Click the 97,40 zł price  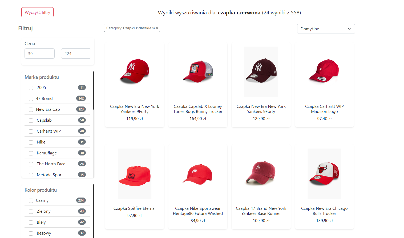coord(324,119)
